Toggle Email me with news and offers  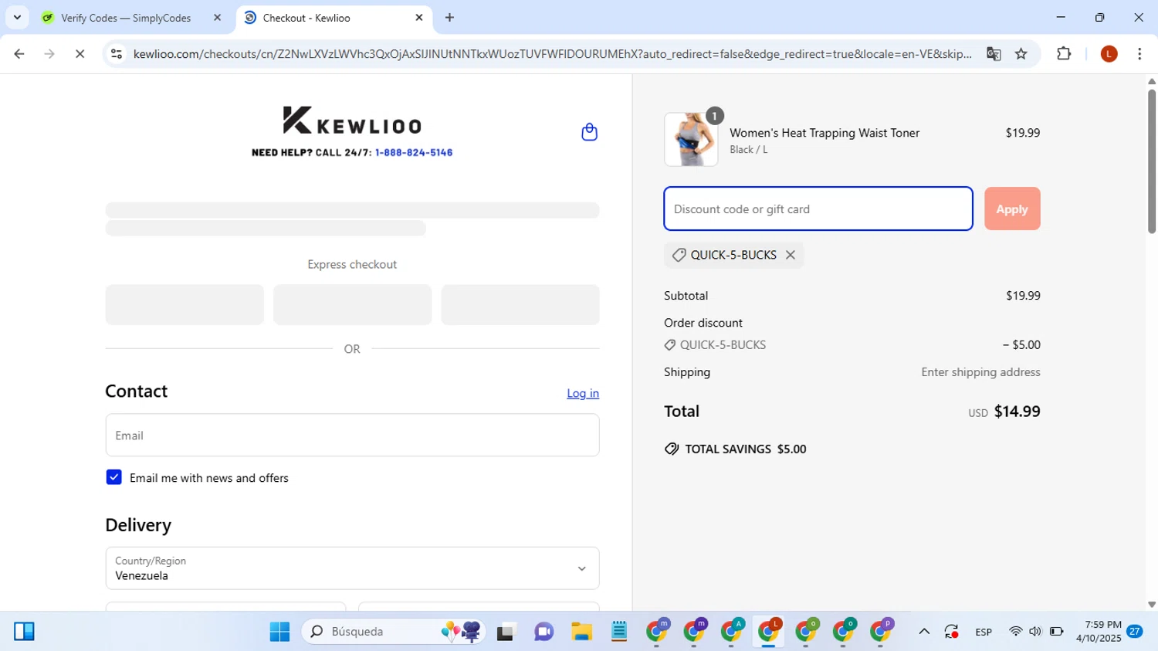coord(113,477)
